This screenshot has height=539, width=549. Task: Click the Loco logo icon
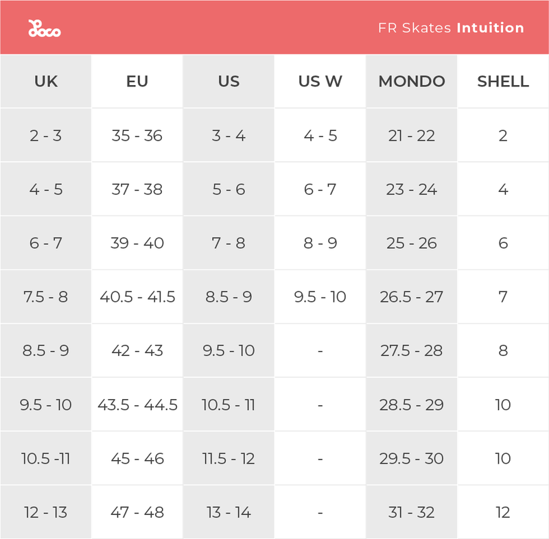(45, 28)
